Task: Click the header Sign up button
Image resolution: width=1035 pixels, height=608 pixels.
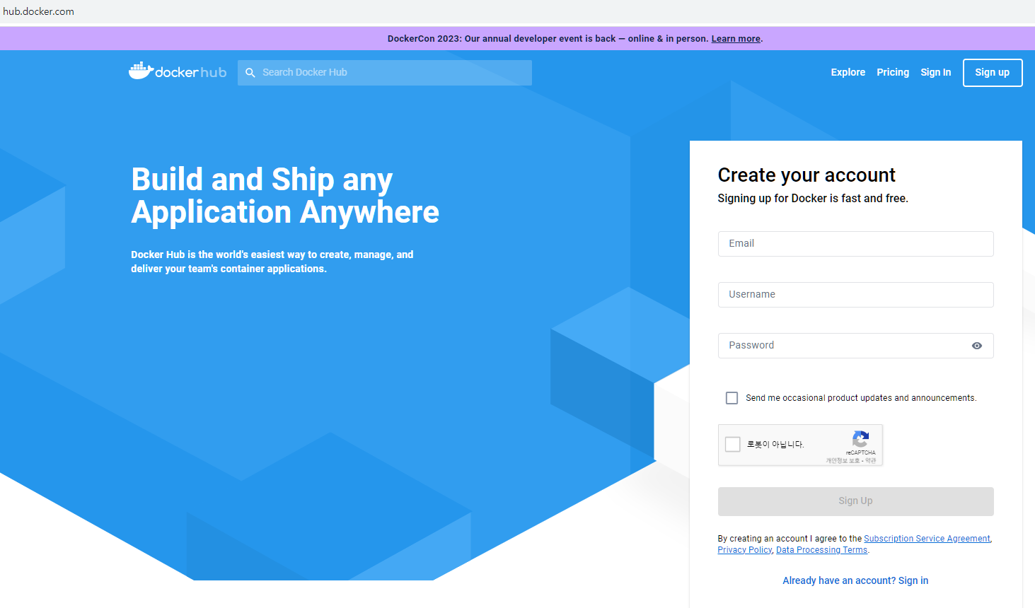Action: coord(993,73)
